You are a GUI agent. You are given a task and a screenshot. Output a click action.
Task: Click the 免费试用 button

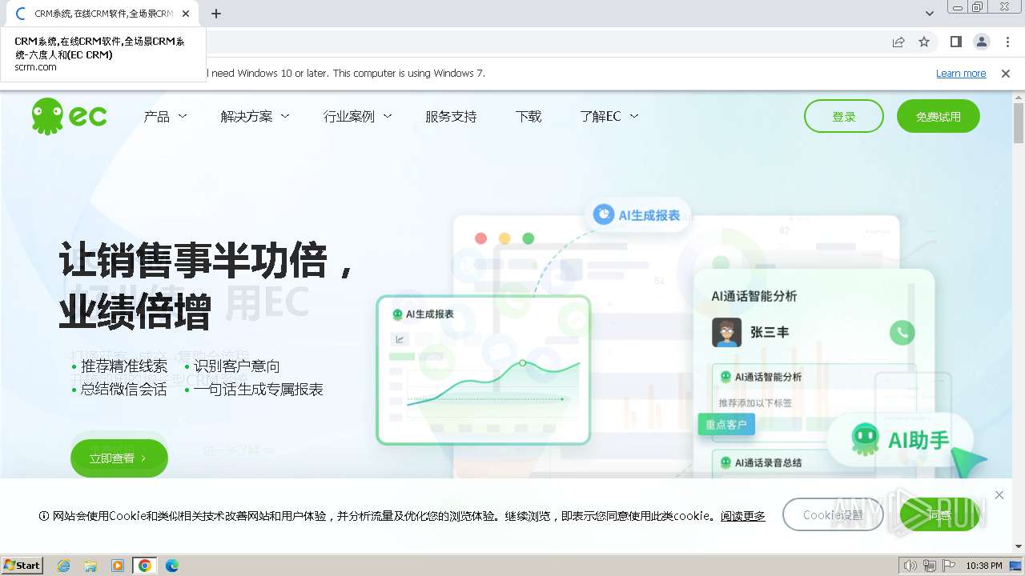[939, 116]
